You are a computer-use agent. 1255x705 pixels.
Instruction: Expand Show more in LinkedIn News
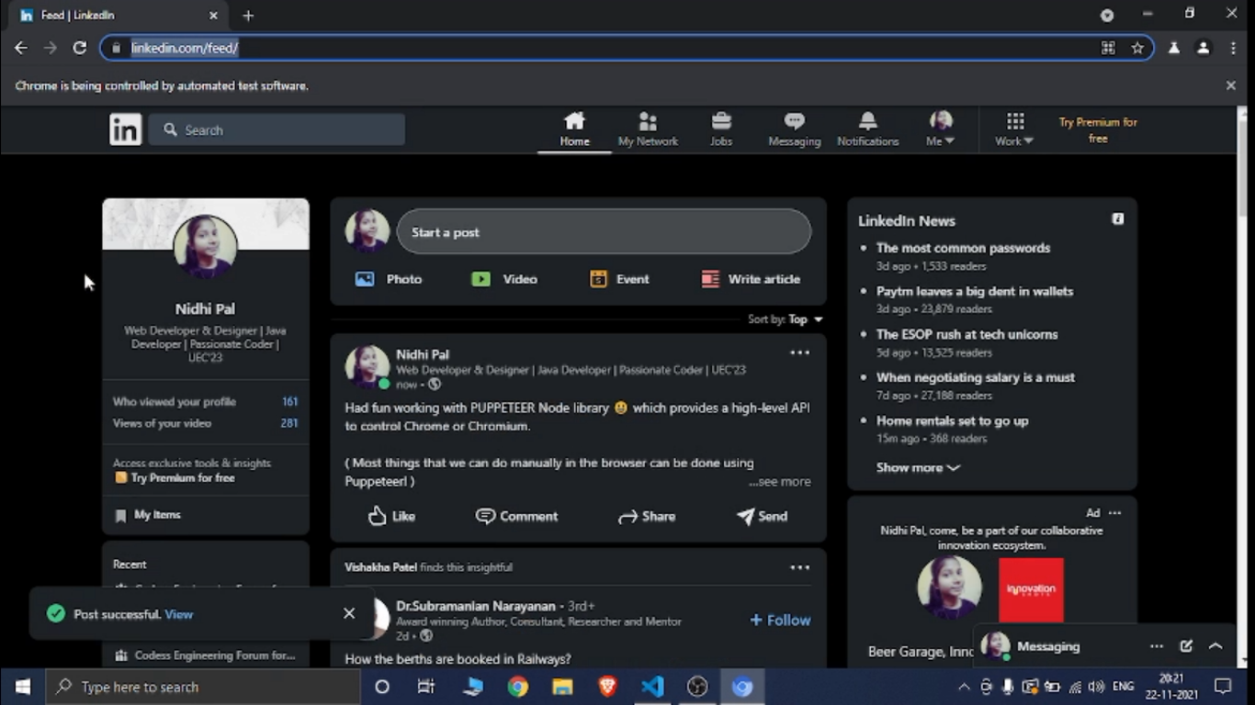[917, 467]
